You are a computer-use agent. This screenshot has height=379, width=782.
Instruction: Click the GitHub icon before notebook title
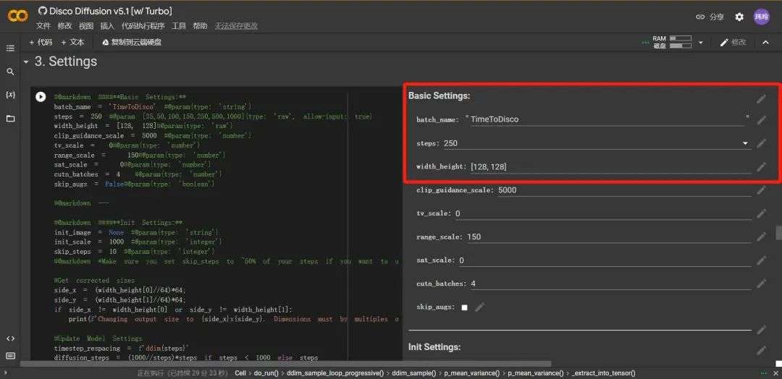coord(43,10)
